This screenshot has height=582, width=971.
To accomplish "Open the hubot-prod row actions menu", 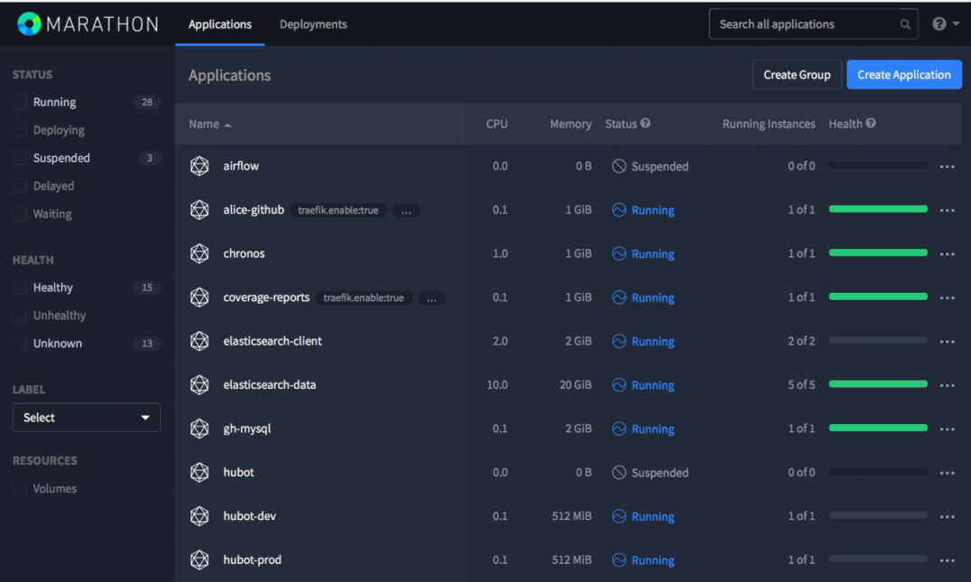I will (x=947, y=560).
